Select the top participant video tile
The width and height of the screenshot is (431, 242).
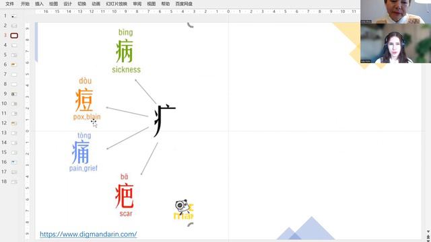(x=395, y=11)
